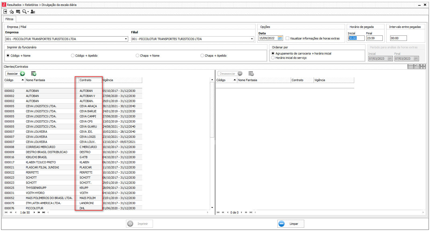
Task: Go to previous record in left grid
Action: coord(16,212)
